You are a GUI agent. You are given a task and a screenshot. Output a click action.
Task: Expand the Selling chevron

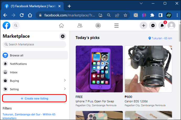(x=65, y=89)
